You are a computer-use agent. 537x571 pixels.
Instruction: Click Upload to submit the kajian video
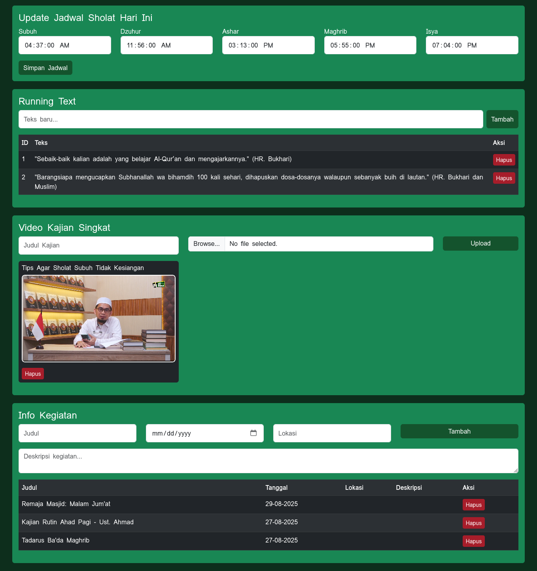point(480,243)
